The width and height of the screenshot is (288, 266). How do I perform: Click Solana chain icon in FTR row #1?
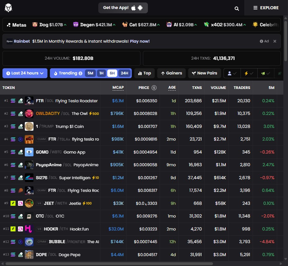click(13, 101)
